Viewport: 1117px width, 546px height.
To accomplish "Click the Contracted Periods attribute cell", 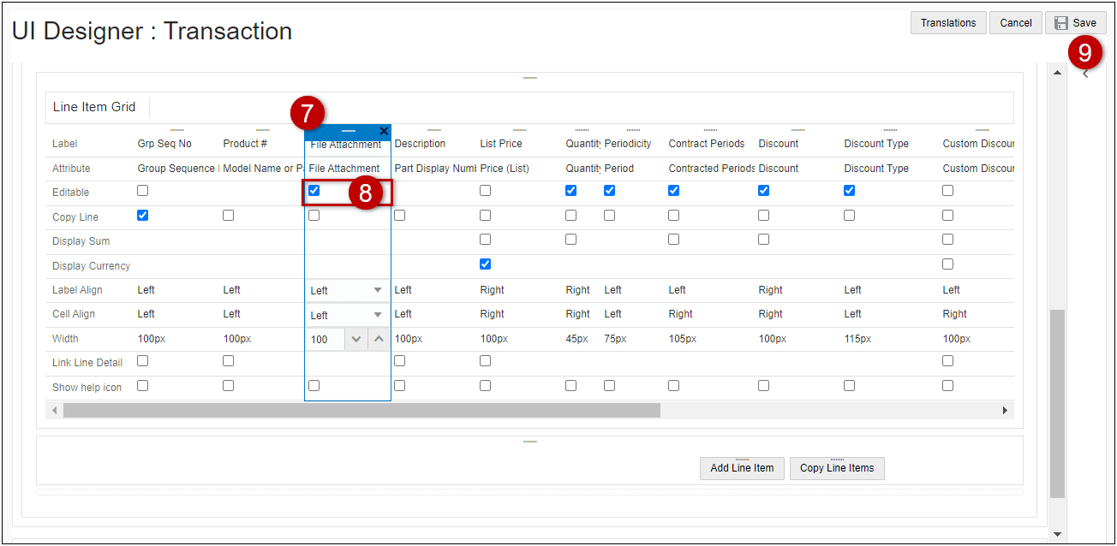I will (712, 169).
